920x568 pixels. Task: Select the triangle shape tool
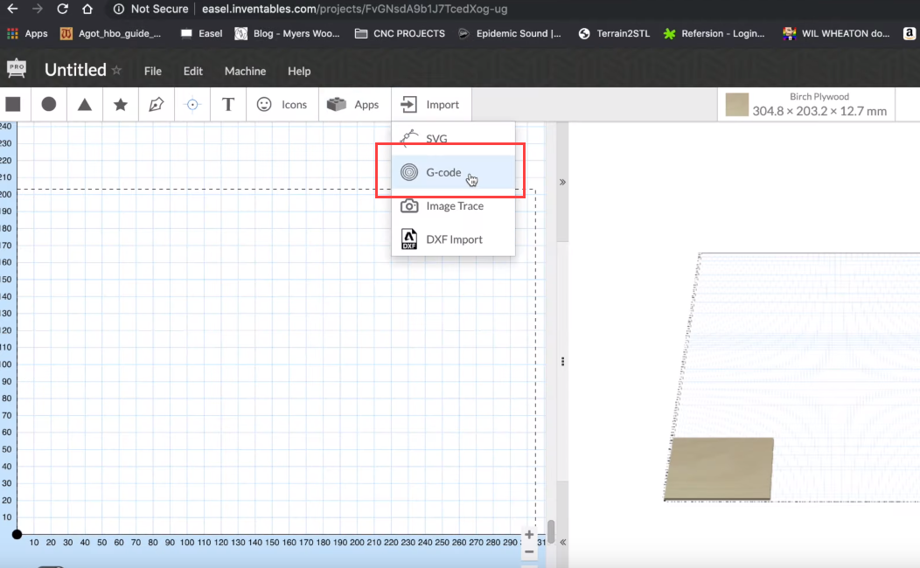[85, 104]
